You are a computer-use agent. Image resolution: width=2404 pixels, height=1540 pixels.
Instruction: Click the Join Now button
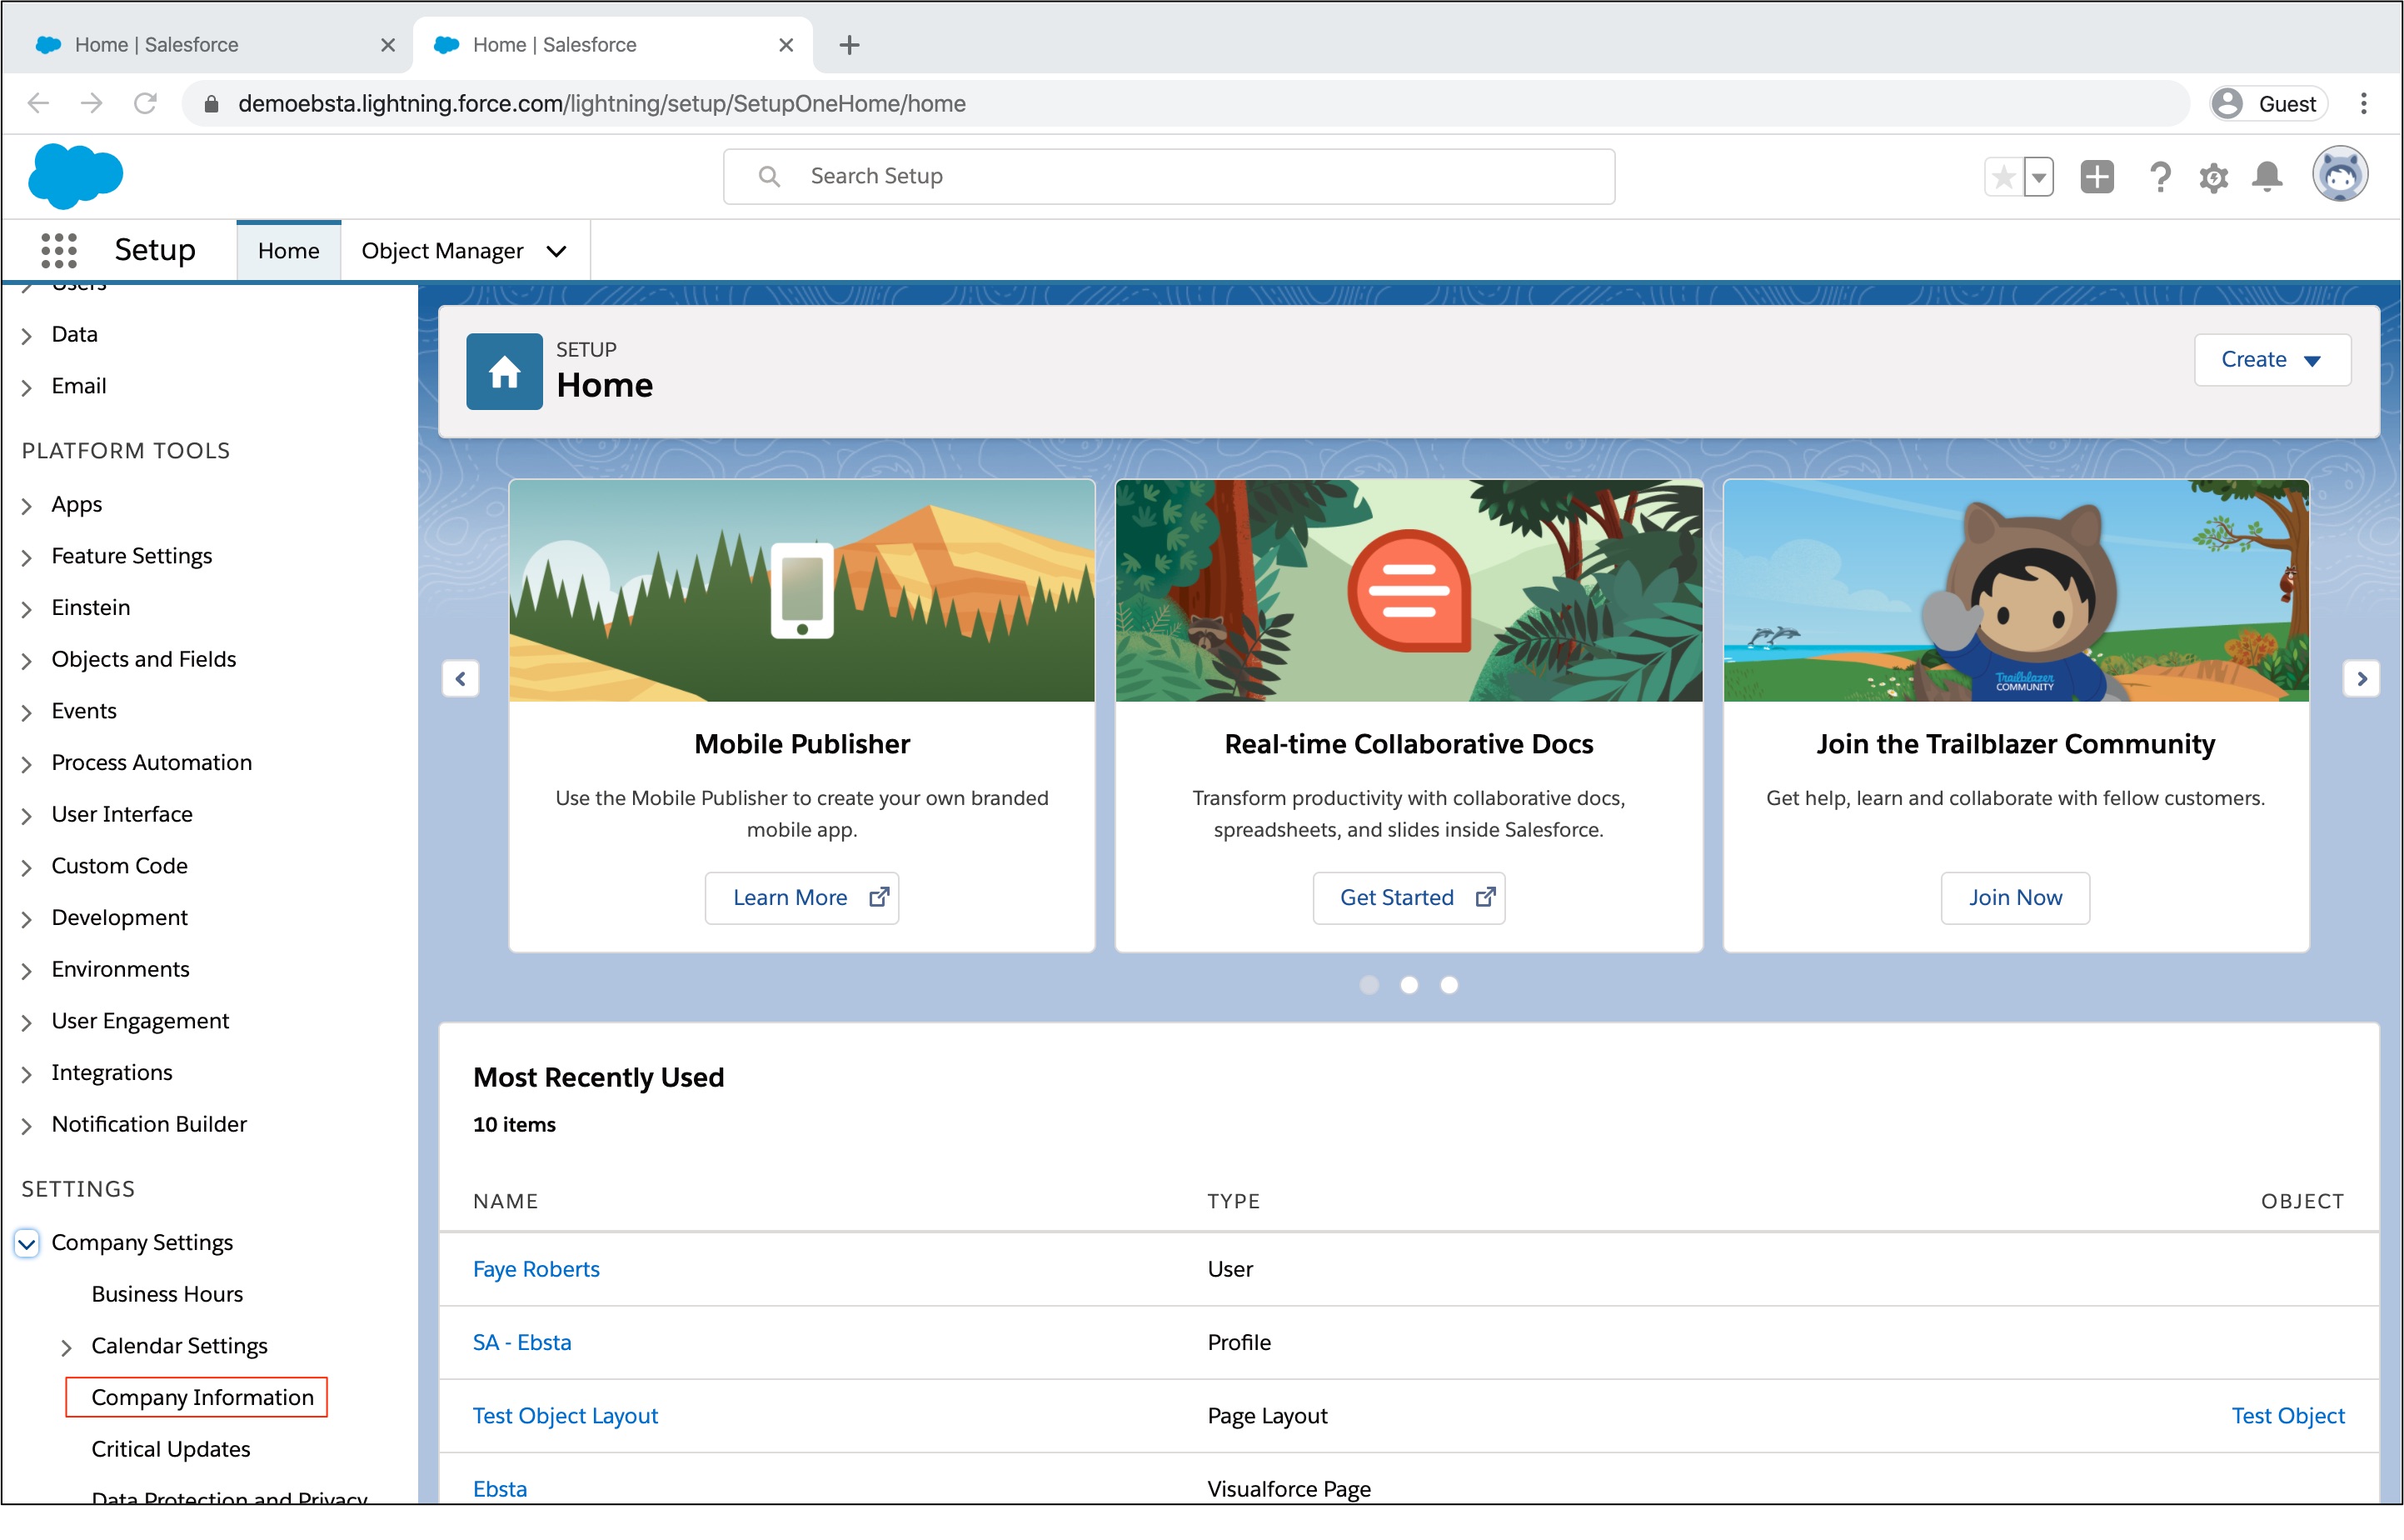(2014, 897)
